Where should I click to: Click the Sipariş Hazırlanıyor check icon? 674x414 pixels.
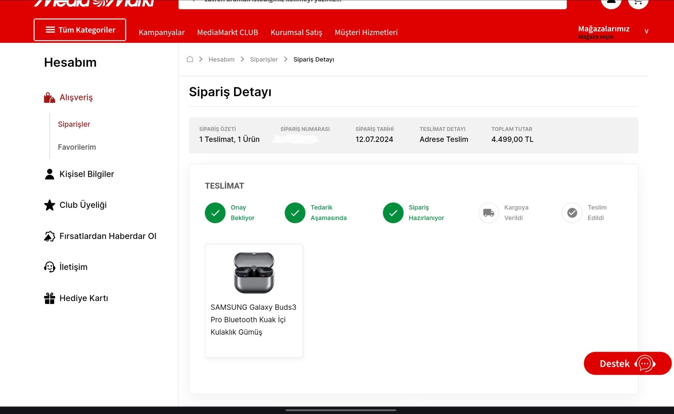pos(393,213)
